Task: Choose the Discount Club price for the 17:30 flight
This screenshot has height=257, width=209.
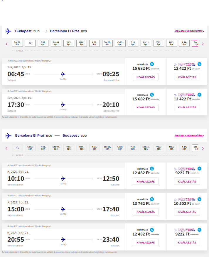Action: [187, 107]
